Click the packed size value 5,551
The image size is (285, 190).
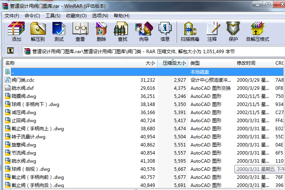(180, 145)
